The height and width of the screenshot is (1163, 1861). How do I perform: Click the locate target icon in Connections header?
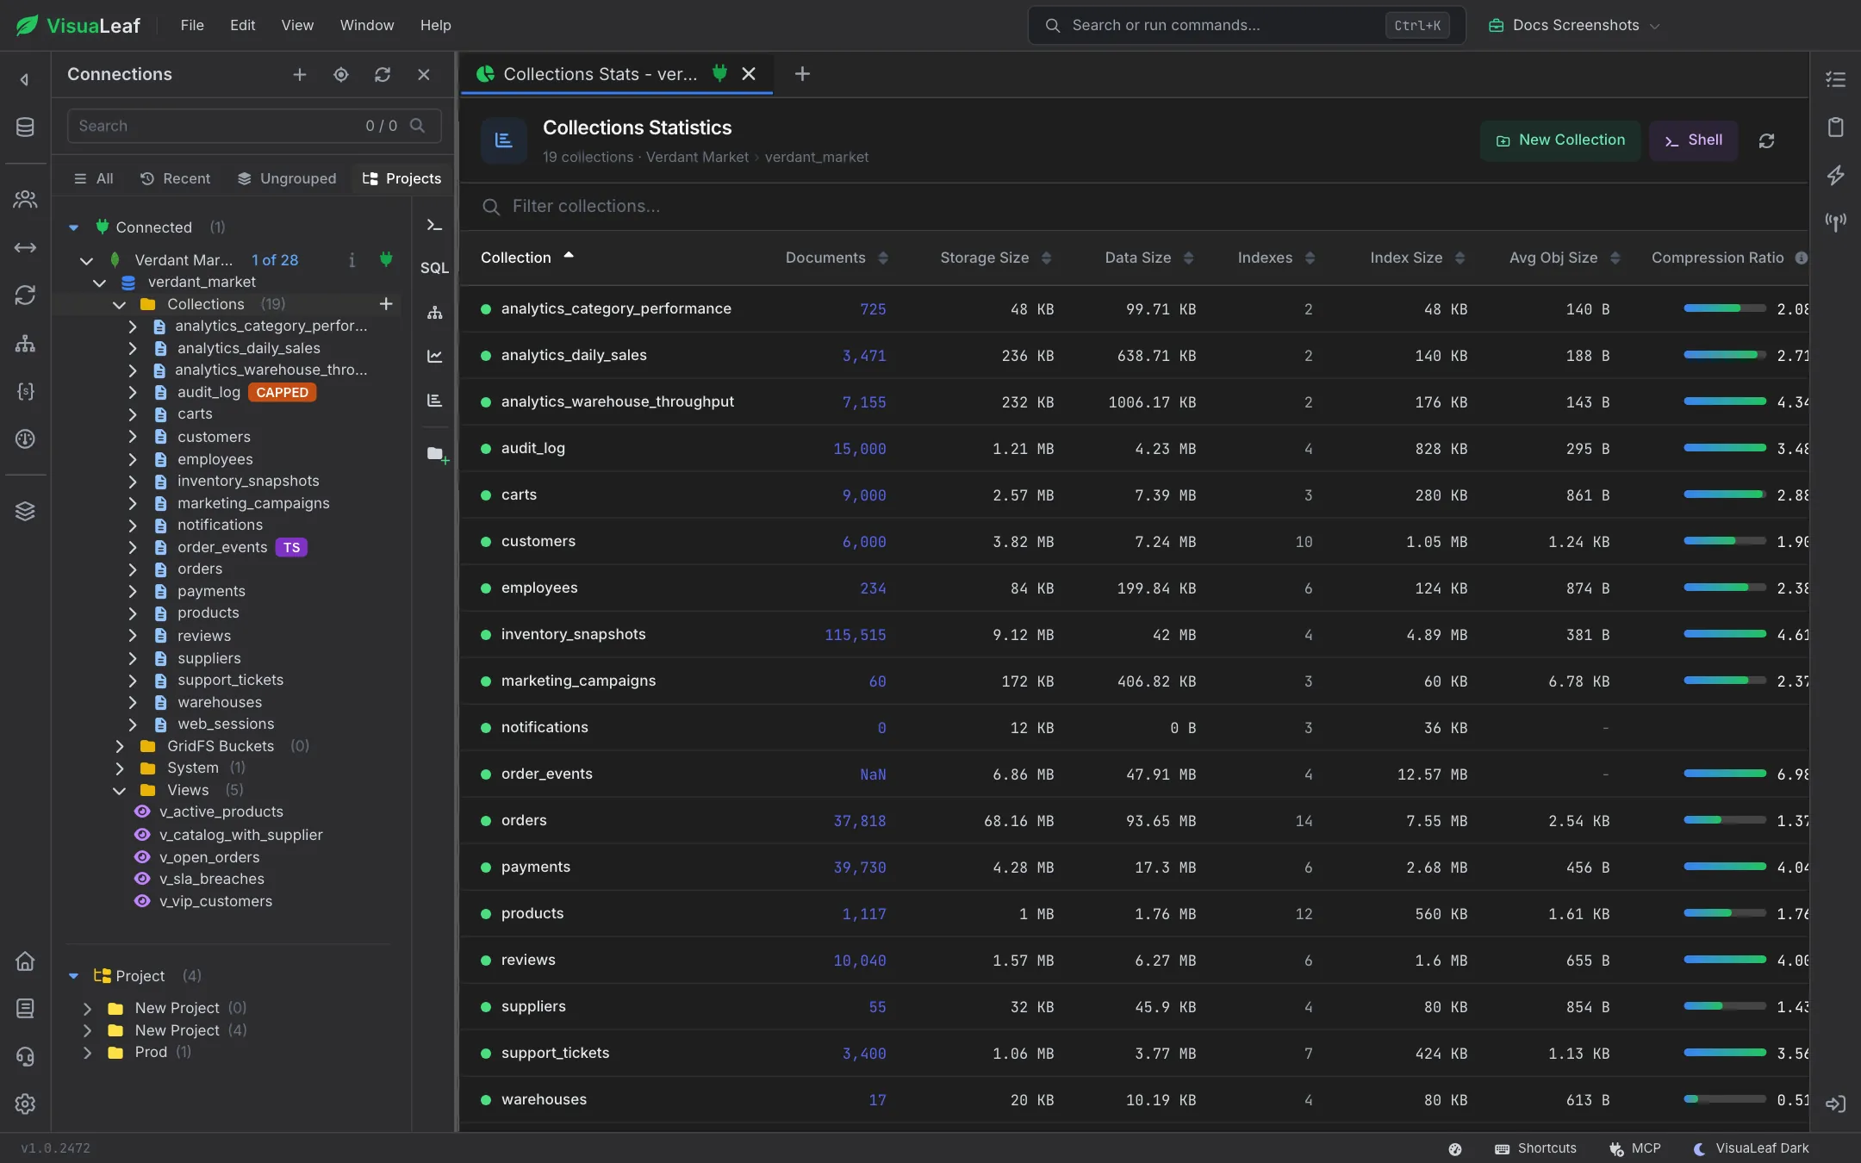click(341, 75)
